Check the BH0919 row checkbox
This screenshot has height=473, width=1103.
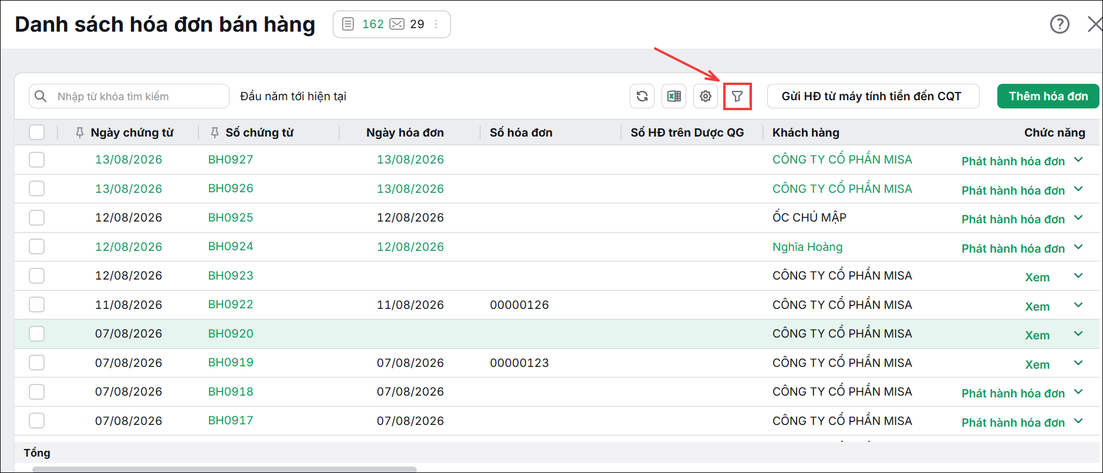(x=37, y=363)
